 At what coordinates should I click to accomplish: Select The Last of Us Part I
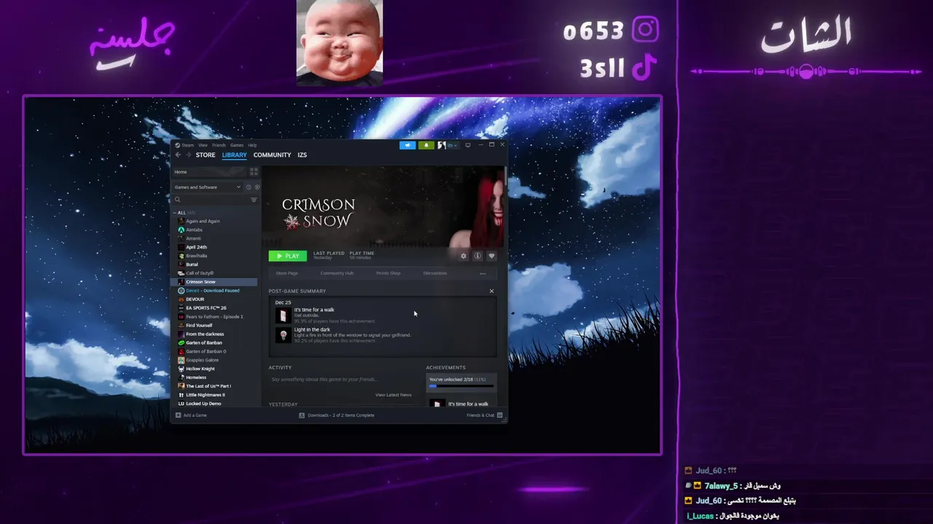click(x=214, y=386)
